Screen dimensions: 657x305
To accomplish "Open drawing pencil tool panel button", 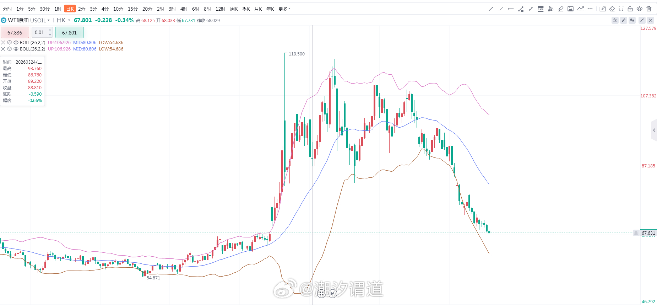I will (624, 20).
